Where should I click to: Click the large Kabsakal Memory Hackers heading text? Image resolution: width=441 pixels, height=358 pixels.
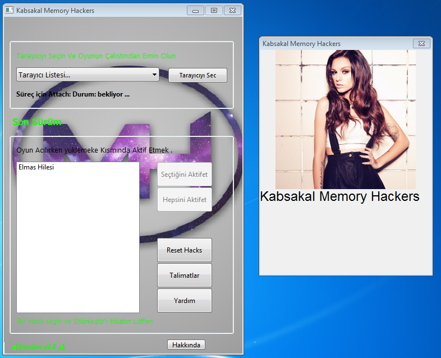(x=339, y=196)
